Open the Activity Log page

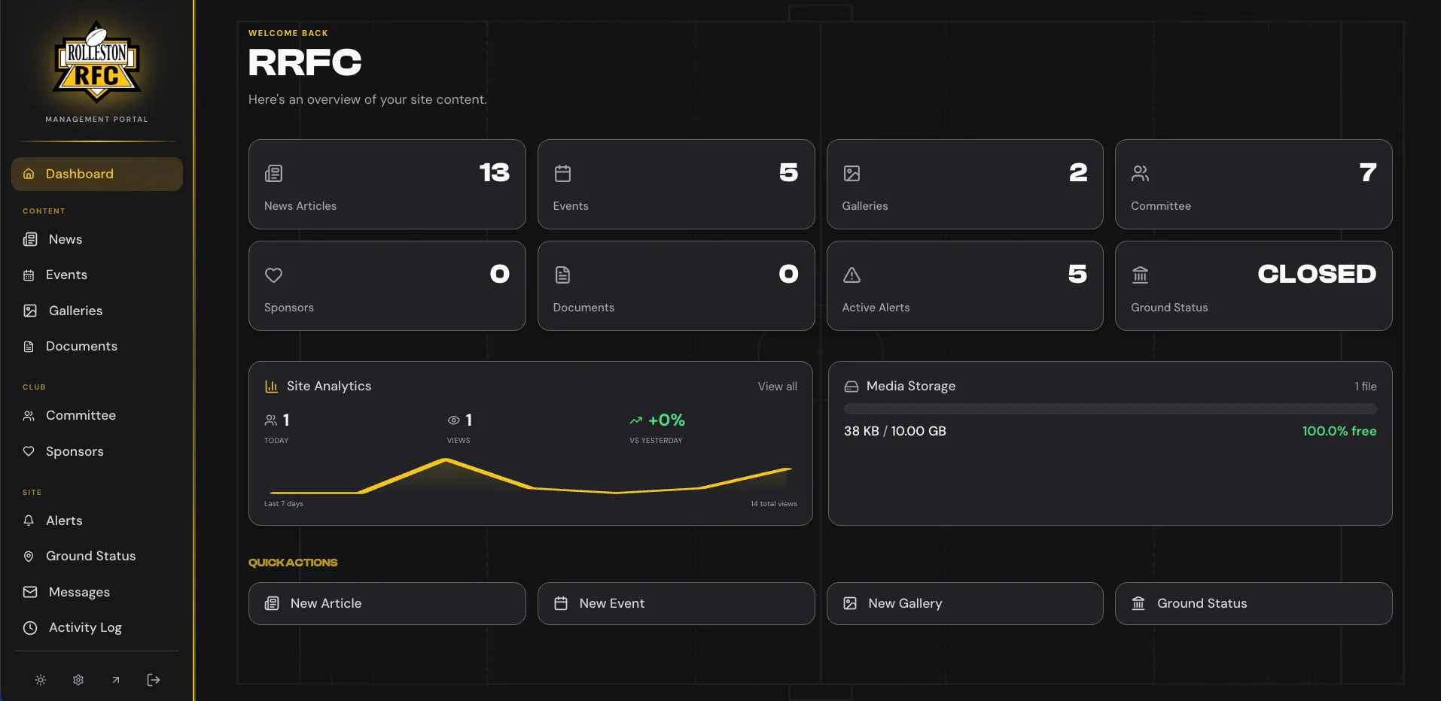coord(97,627)
